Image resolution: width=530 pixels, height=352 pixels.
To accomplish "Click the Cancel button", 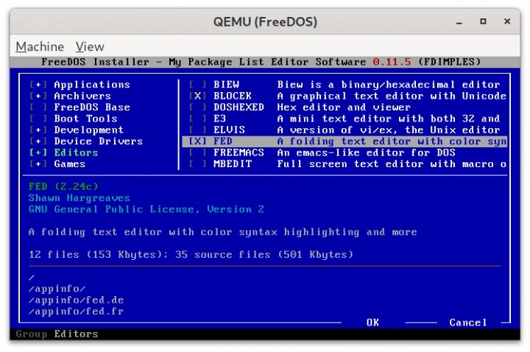I will point(468,323).
